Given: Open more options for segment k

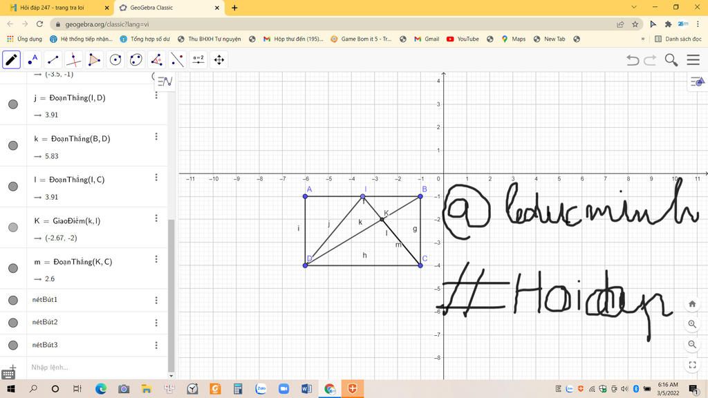Looking at the screenshot, I should point(156,136).
